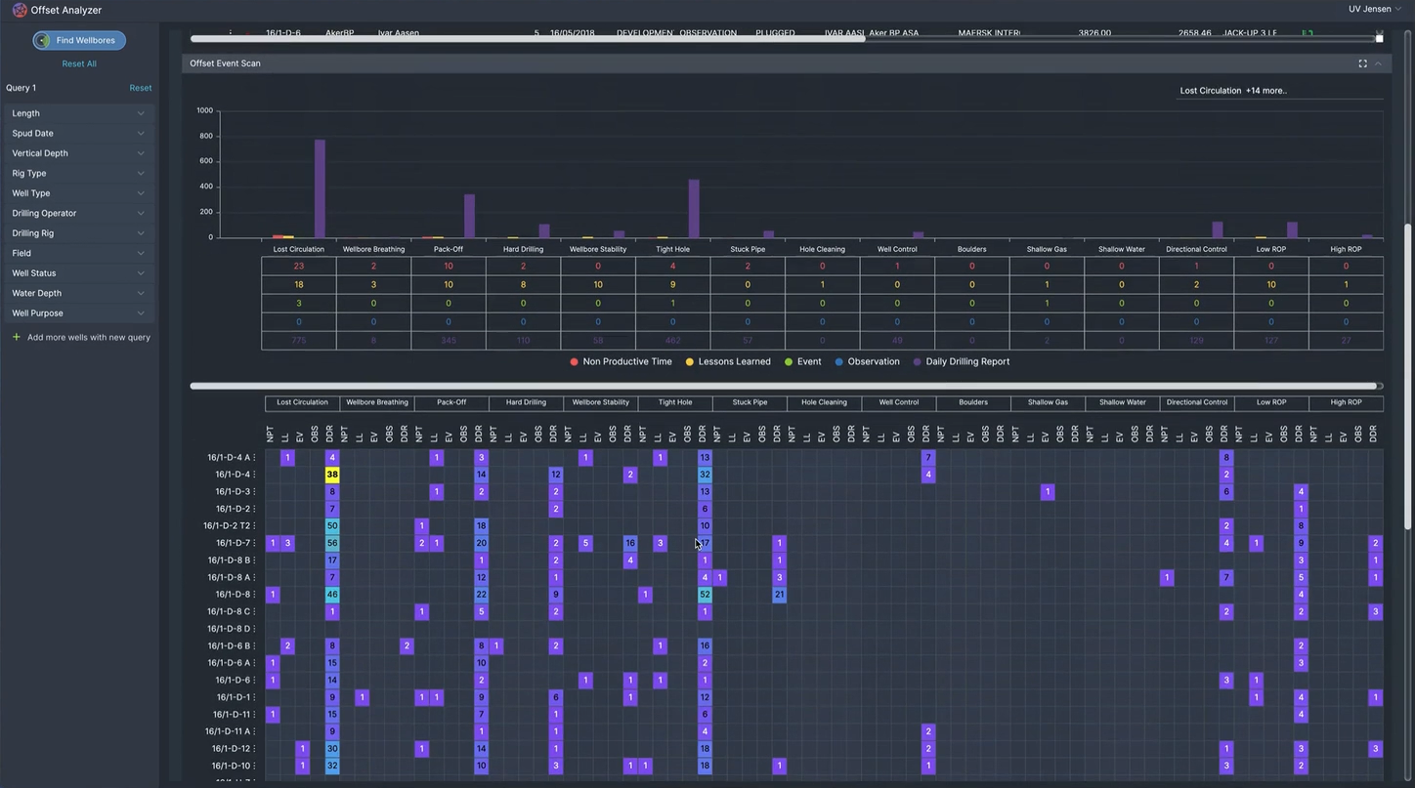Viewport: 1415px width, 788px height.
Task: Click cell 52 in row 16/1-D-8
Action: click(x=705, y=595)
